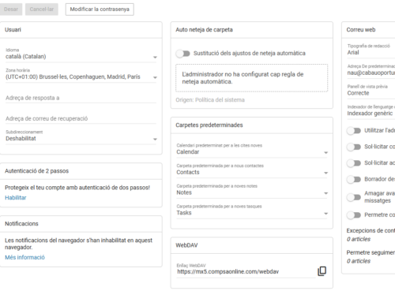Click the Adreça de resposta a field
This screenshot has width=395, height=302.
click(x=81, y=98)
